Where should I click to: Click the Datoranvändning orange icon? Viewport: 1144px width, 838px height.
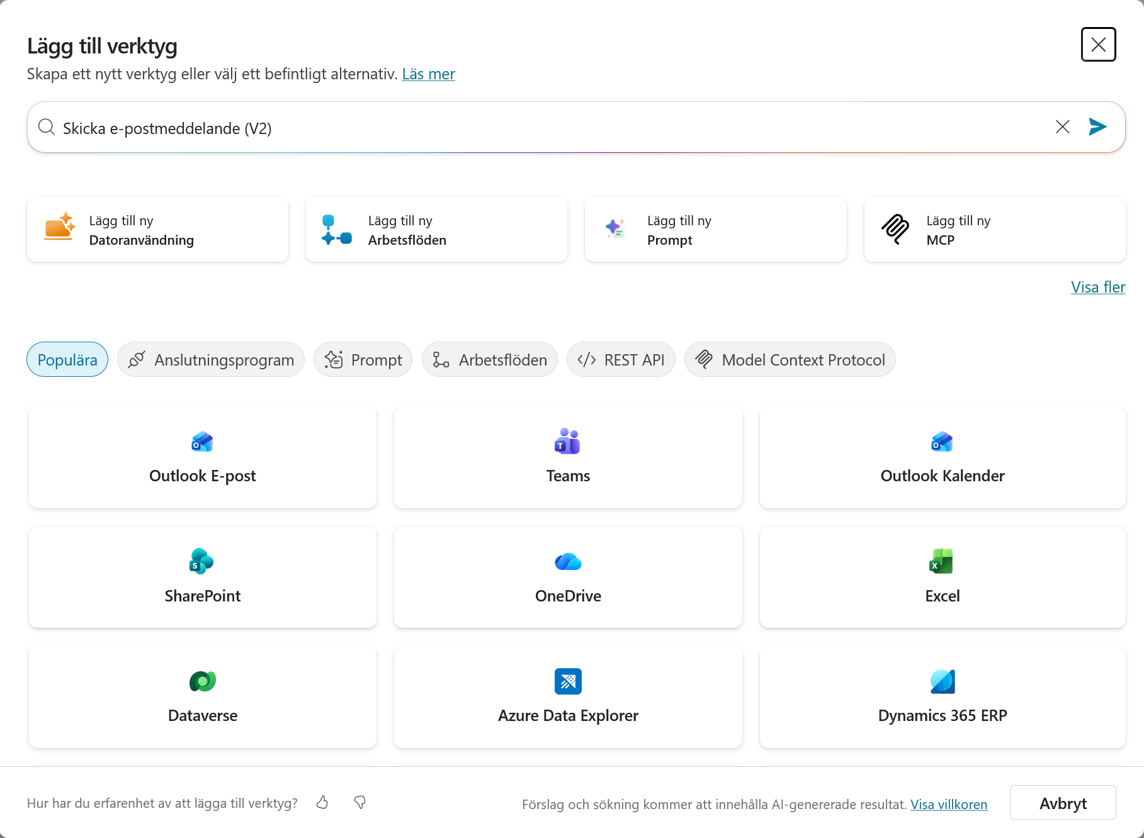click(60, 227)
